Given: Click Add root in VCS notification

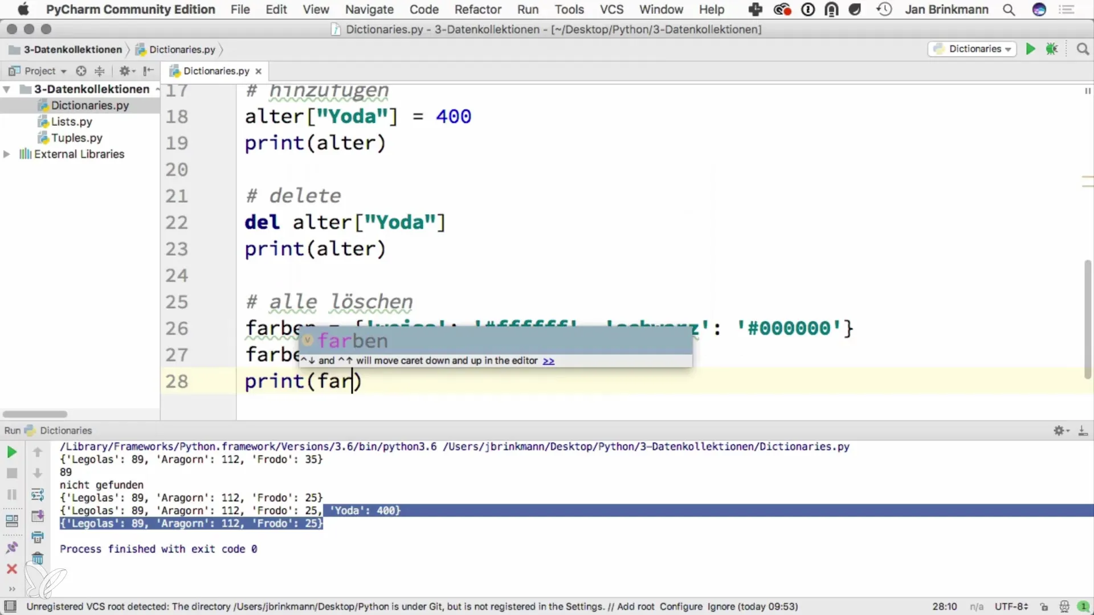Looking at the screenshot, I should (636, 607).
